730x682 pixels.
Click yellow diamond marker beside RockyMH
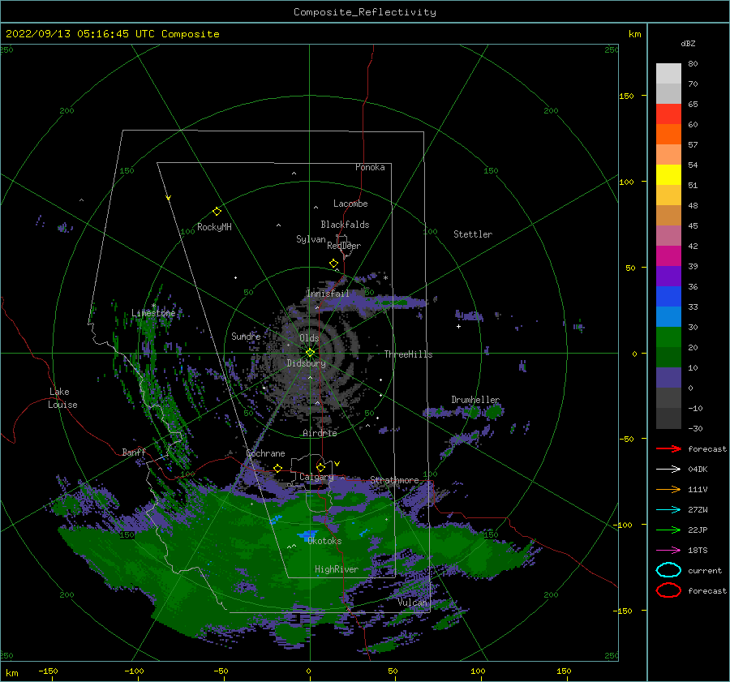click(x=217, y=212)
